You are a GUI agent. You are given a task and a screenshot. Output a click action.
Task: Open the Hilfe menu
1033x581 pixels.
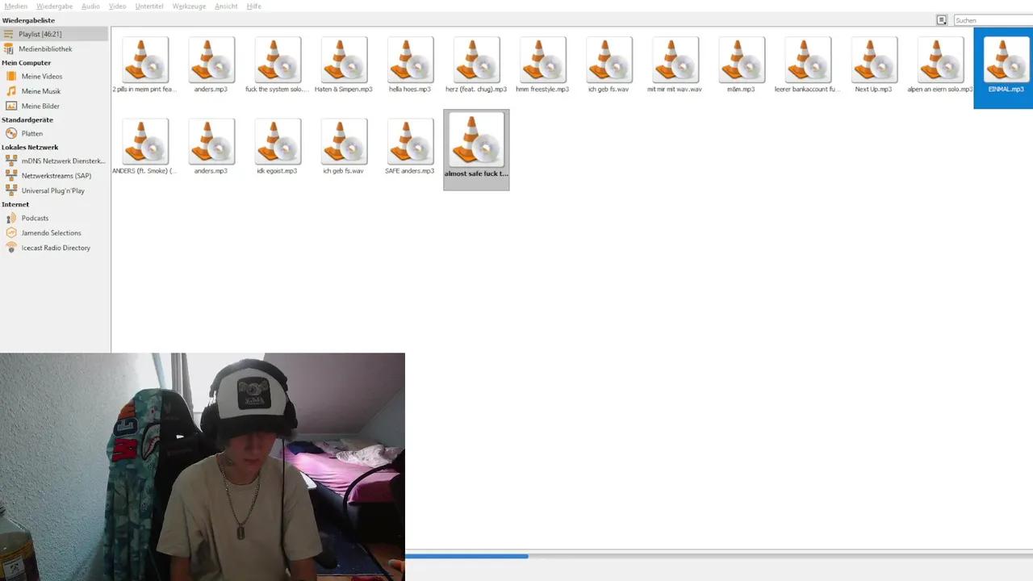[x=253, y=6]
